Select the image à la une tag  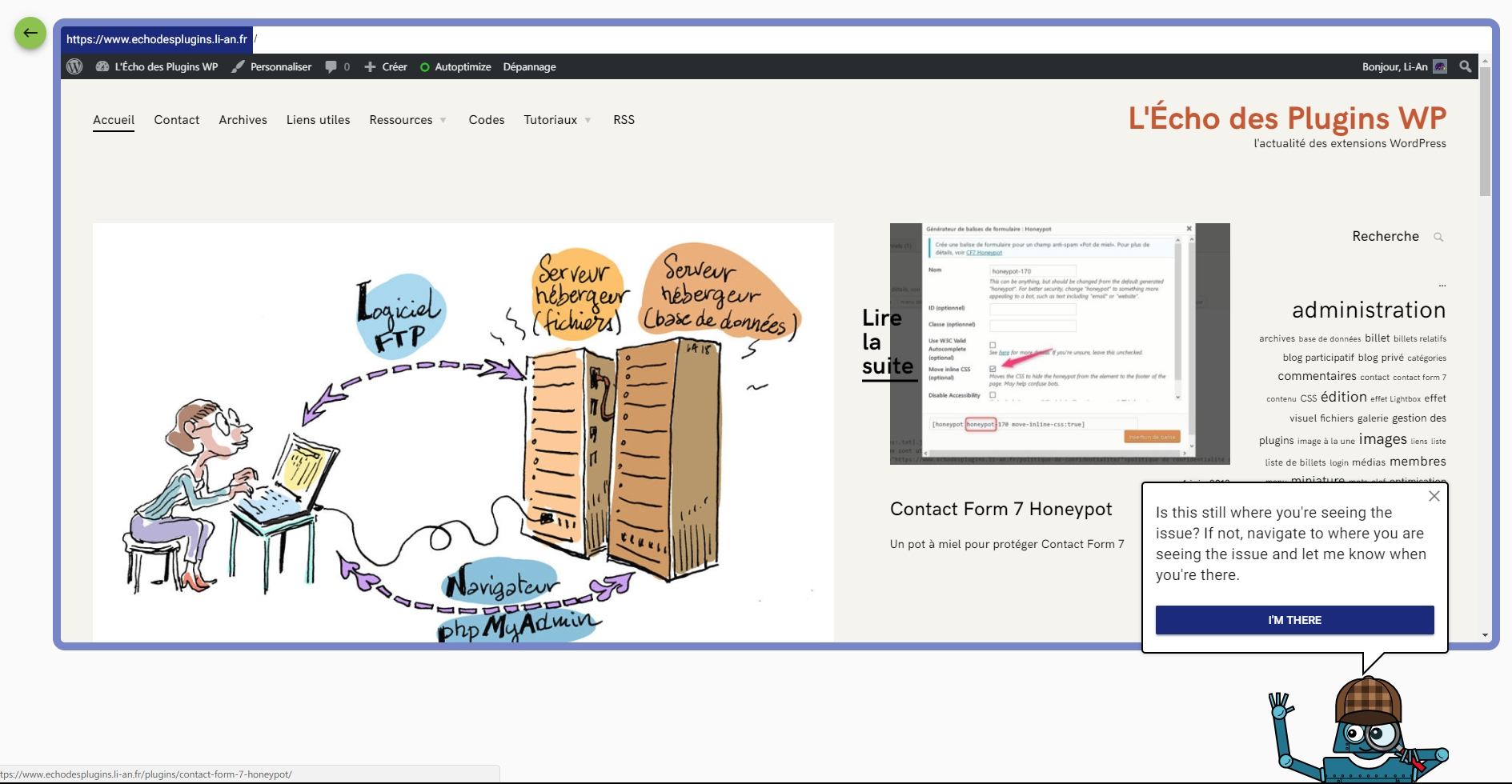1326,442
